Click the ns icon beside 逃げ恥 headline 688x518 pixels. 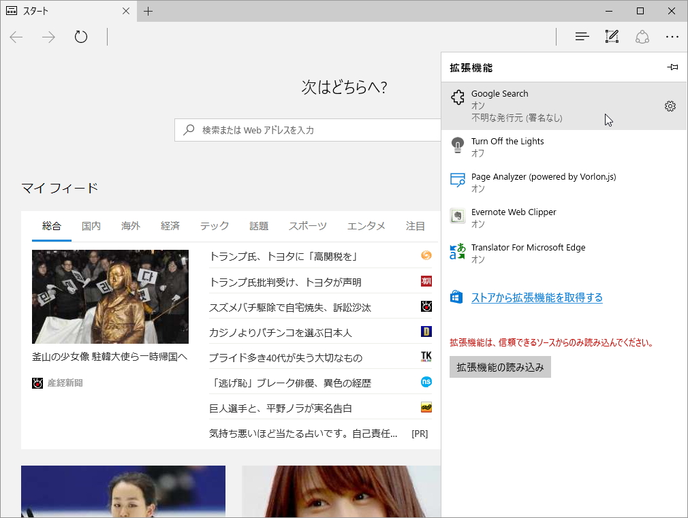(x=426, y=382)
